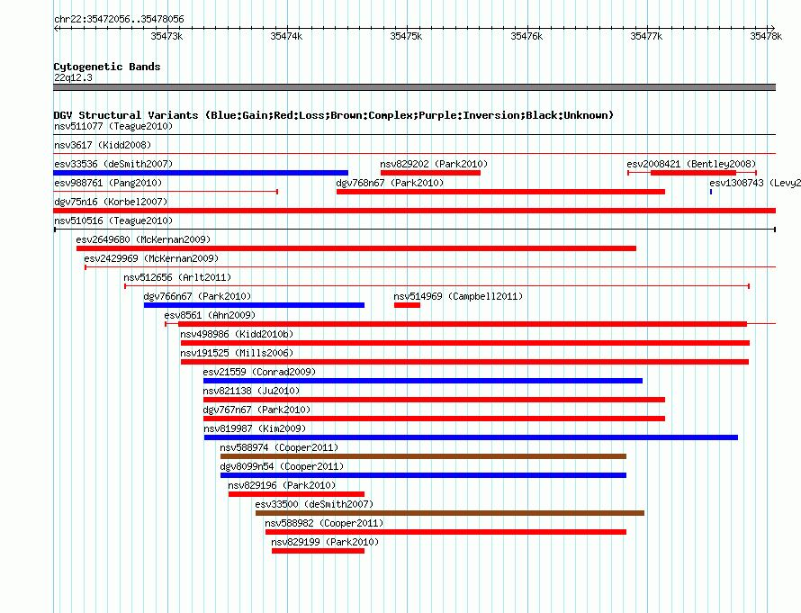Click the blue esv33536 gain bar
The width and height of the screenshot is (801, 613).
(201, 173)
